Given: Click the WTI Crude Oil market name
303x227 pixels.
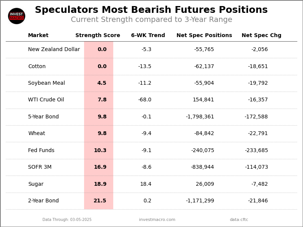Looking at the screenshot, I should (46, 100).
